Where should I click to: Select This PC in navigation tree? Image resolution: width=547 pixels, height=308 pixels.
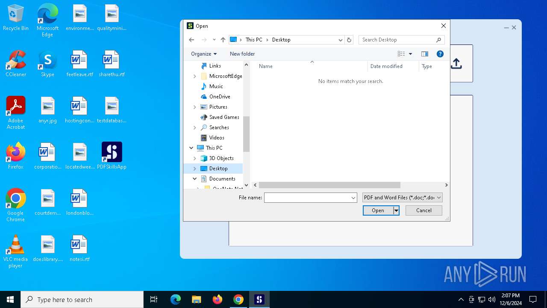coord(214,148)
